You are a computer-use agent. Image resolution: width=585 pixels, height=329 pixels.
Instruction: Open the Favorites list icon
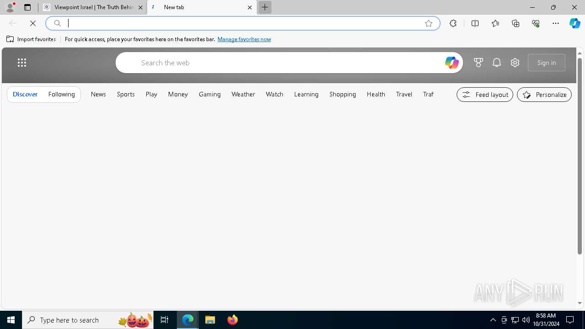coord(495,23)
